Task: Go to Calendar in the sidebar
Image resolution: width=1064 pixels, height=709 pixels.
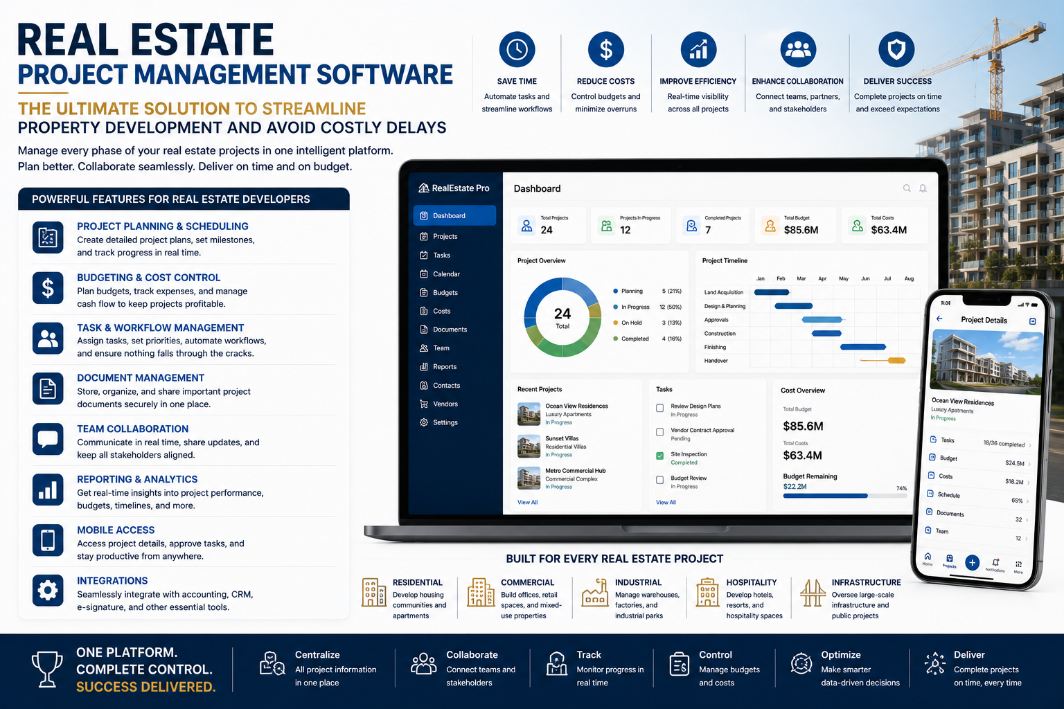Action: [440, 274]
